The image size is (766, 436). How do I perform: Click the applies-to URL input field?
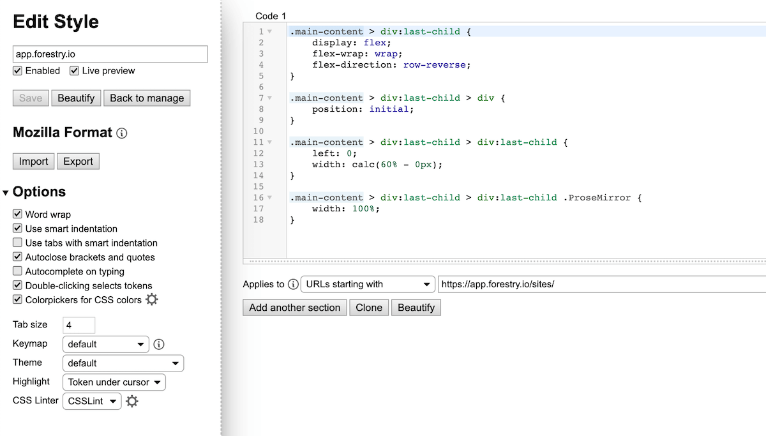pos(601,285)
